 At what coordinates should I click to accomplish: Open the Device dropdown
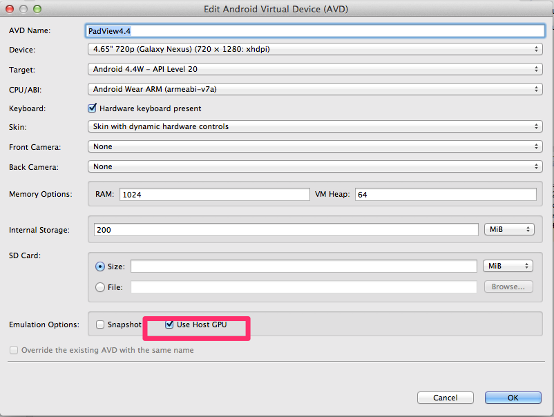(x=315, y=49)
